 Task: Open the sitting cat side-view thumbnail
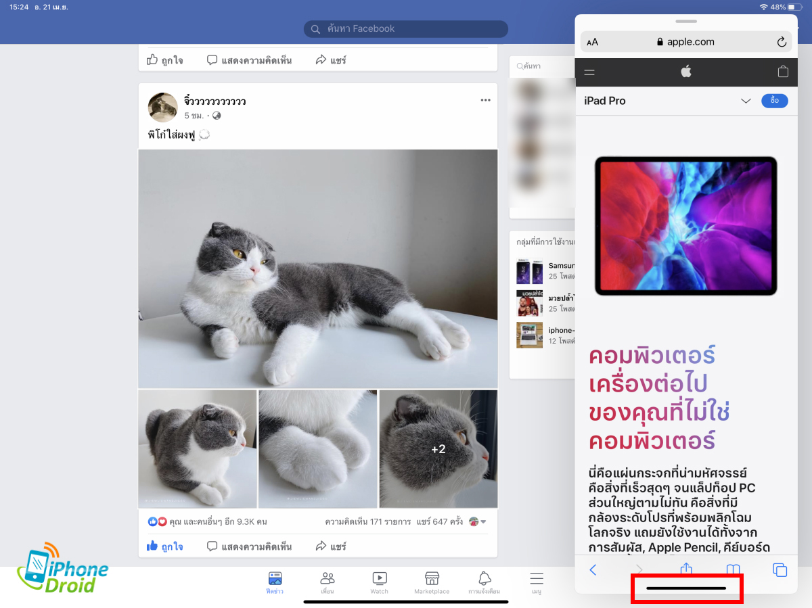[198, 448]
